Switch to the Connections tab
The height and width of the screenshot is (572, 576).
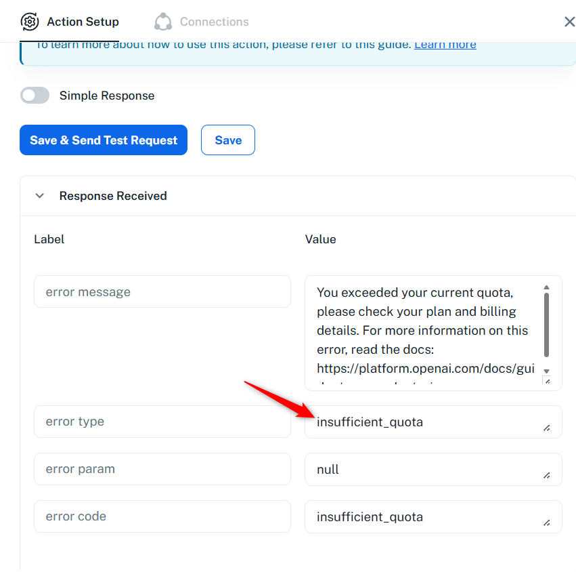214,22
